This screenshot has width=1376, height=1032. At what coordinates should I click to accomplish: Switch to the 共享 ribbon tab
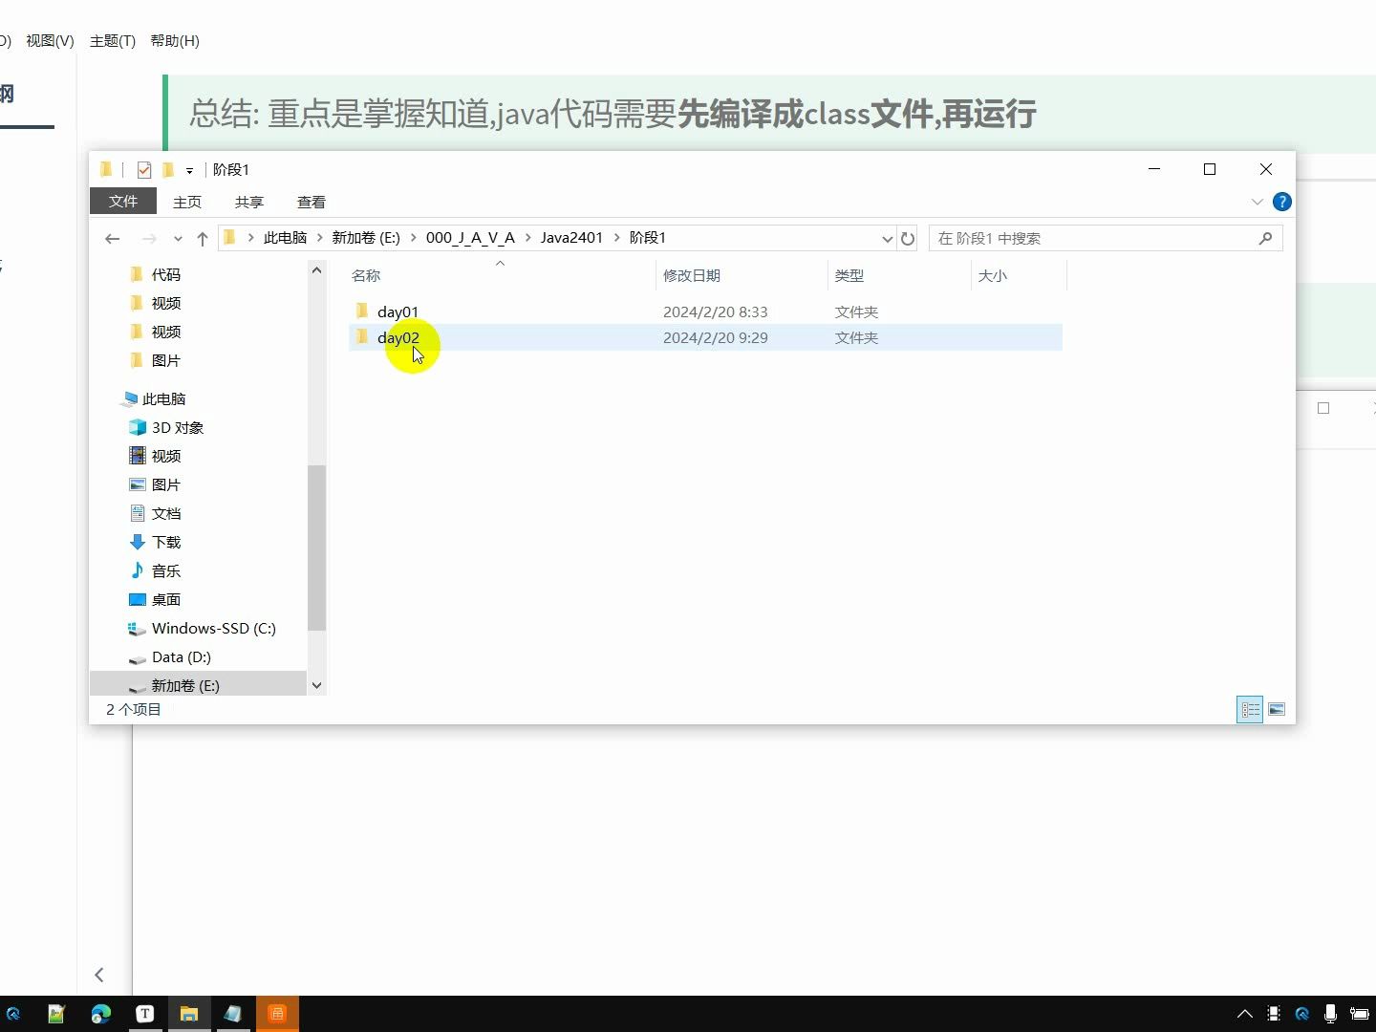coord(249,202)
